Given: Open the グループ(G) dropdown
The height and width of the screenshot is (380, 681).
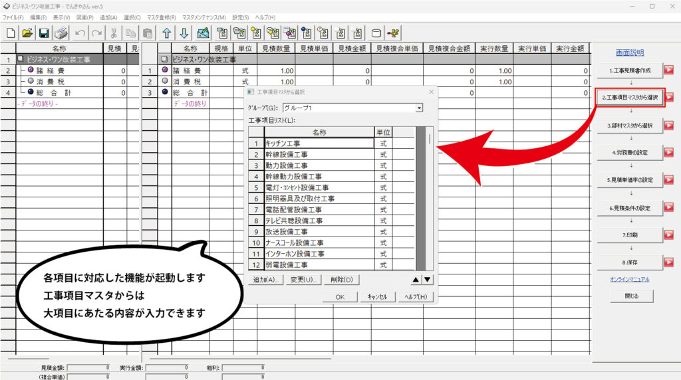Looking at the screenshot, I should 419,108.
